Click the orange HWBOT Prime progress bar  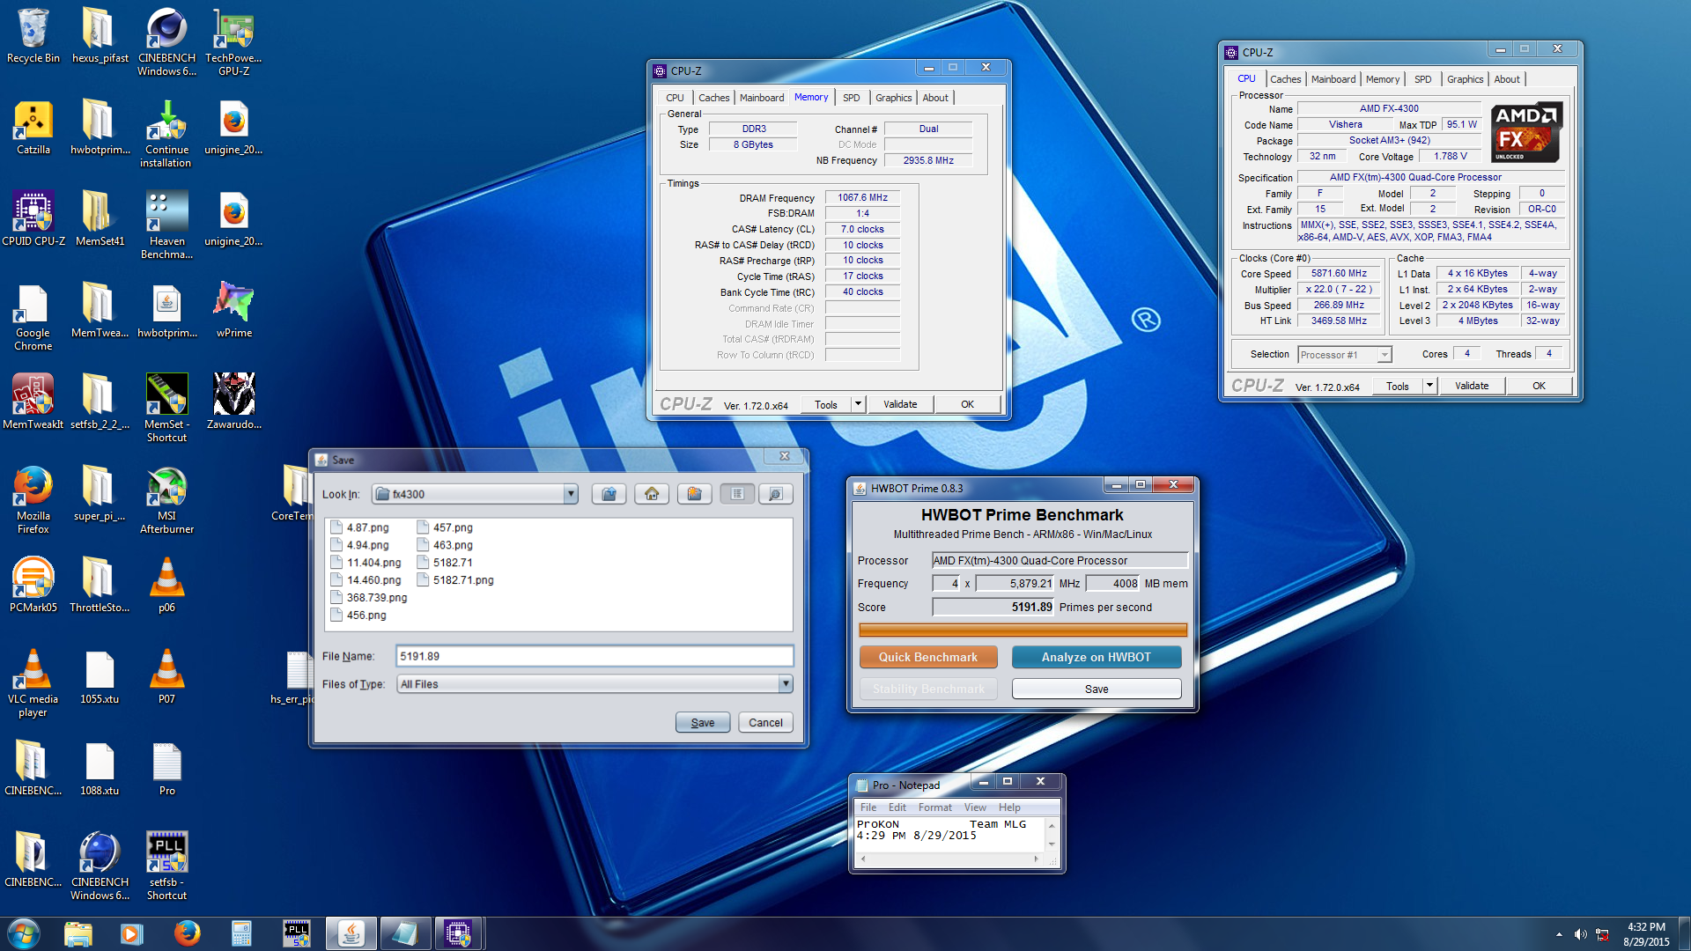1023,630
